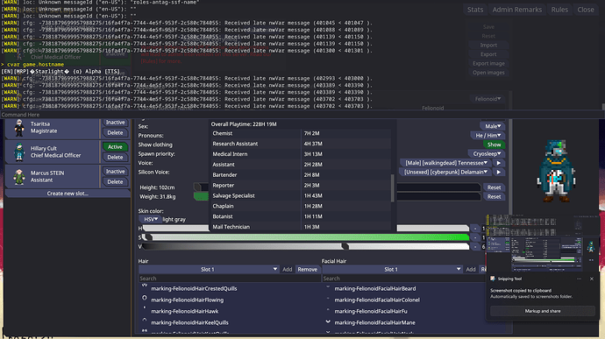This screenshot has height=339, width=605.
Task: Play the Tennessee voice preview
Action: click(499, 163)
